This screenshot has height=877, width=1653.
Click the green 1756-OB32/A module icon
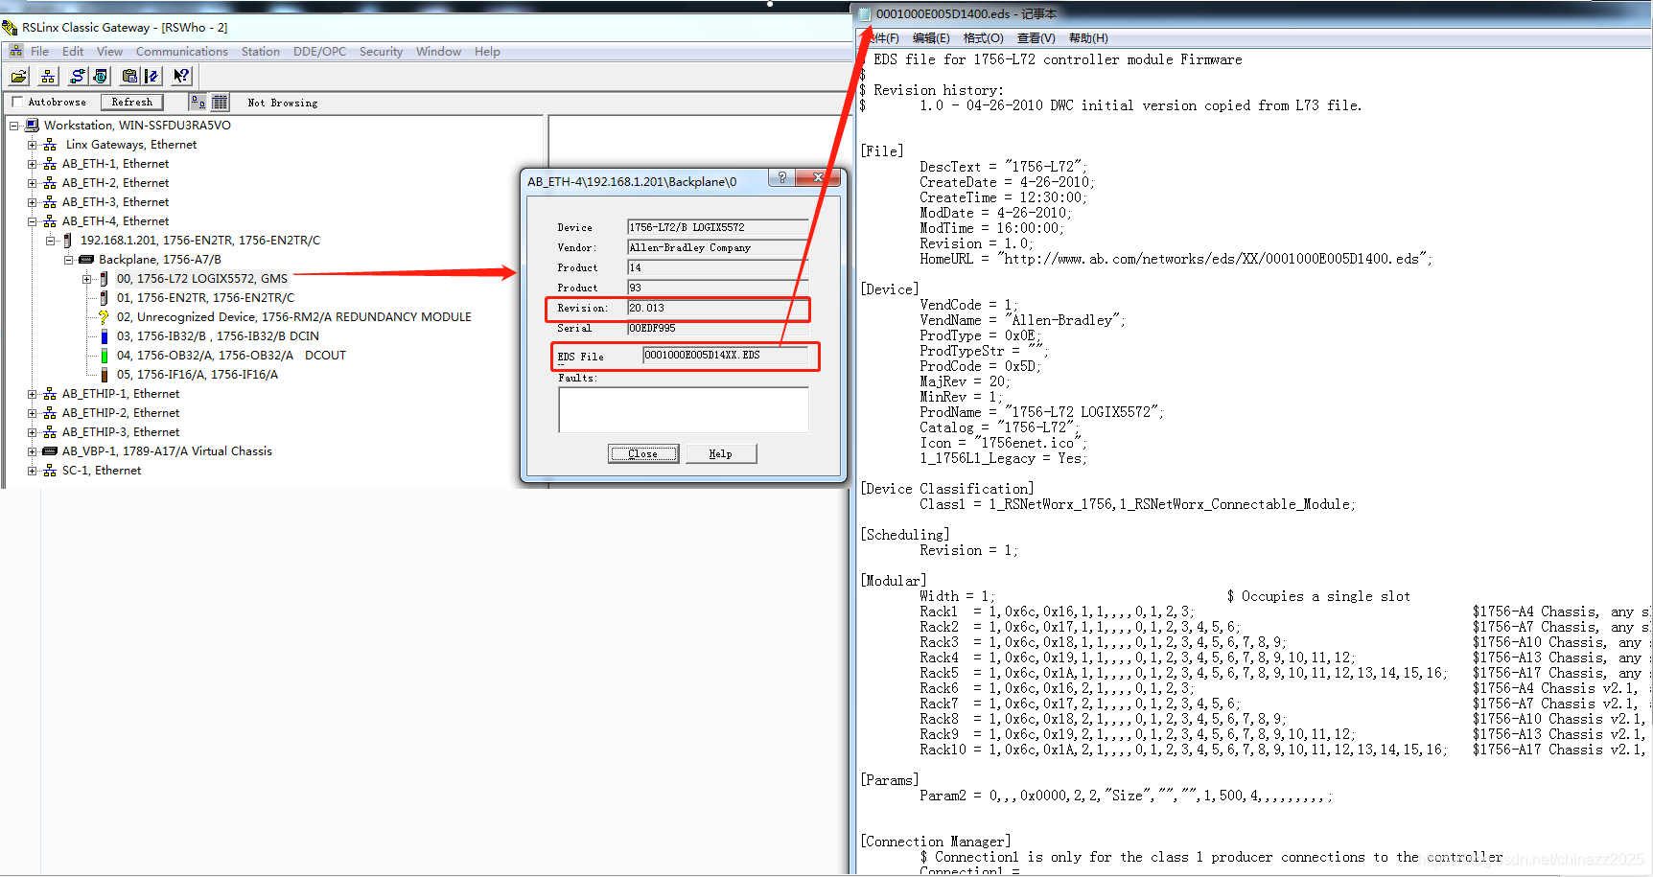(105, 356)
